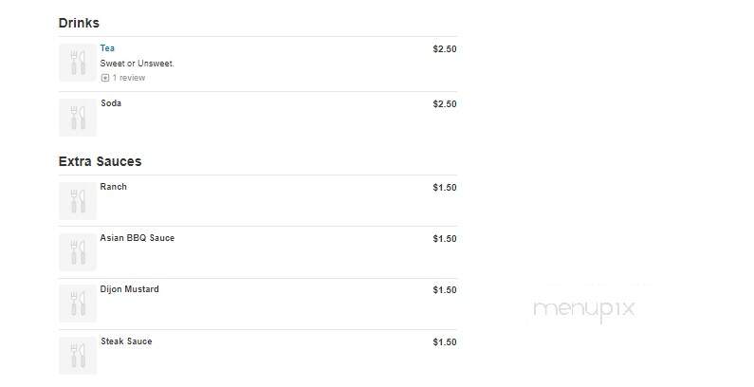The image size is (754, 387).
Task: Click the placeholder icon beside Dijon Mustard
Action: (78, 304)
